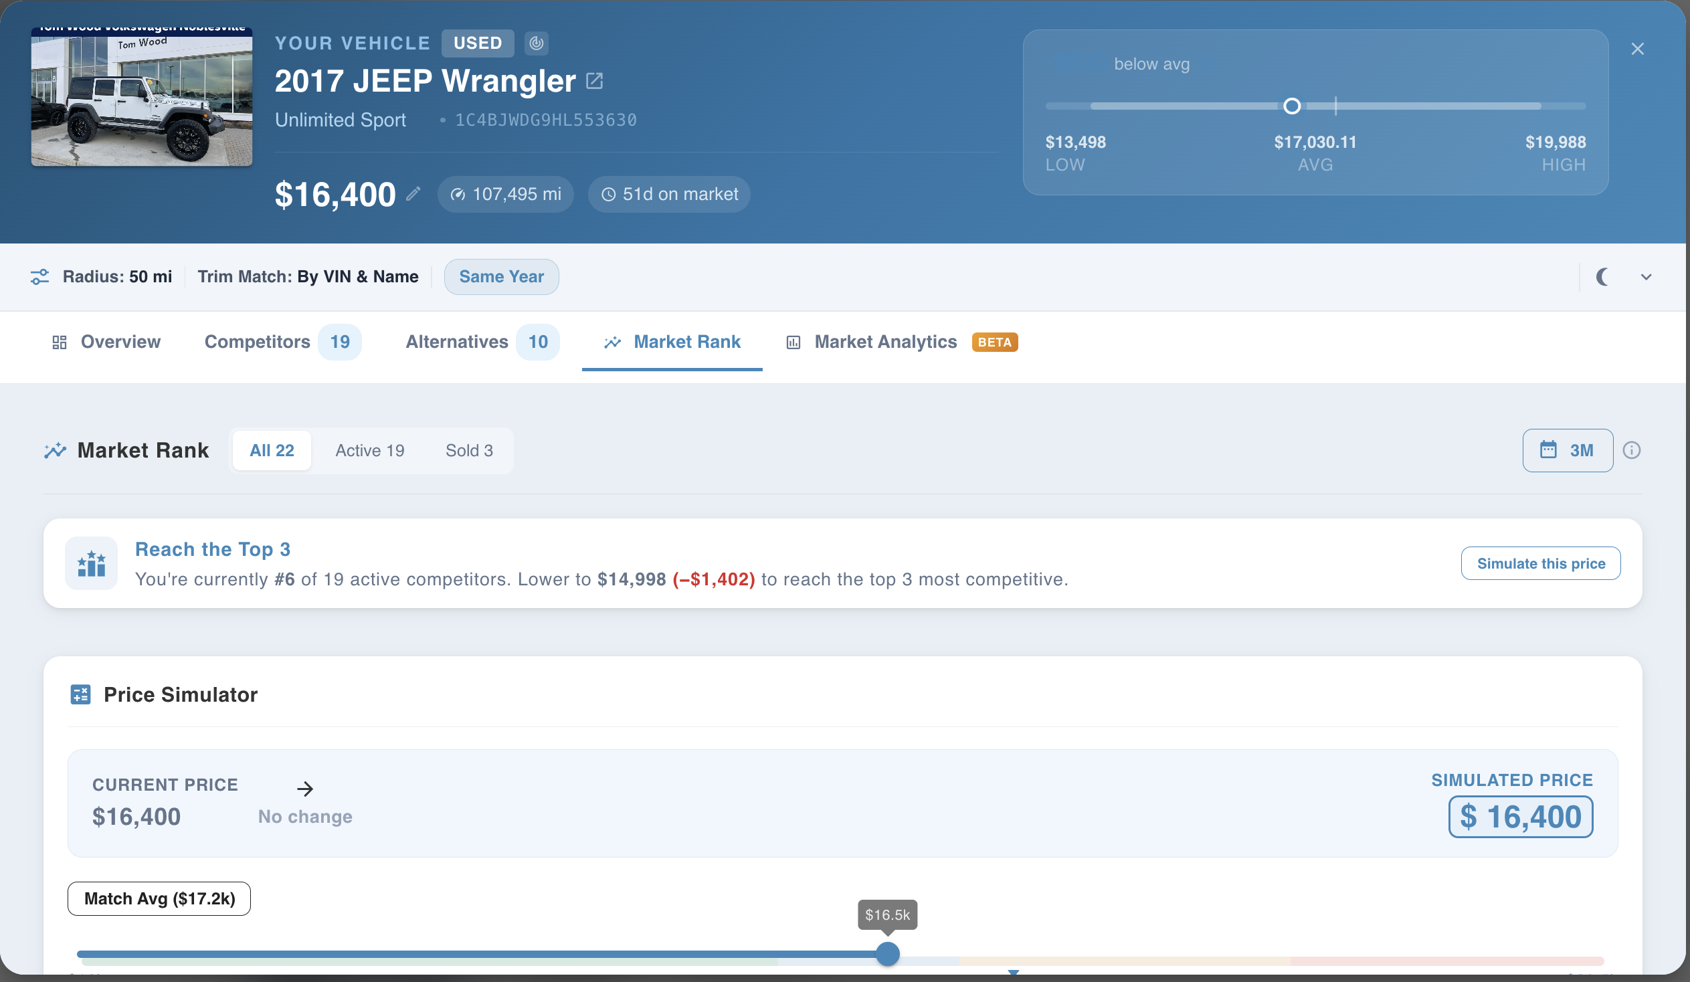The width and height of the screenshot is (1690, 982).
Task: Click Simulate this price button
Action: pos(1540,563)
